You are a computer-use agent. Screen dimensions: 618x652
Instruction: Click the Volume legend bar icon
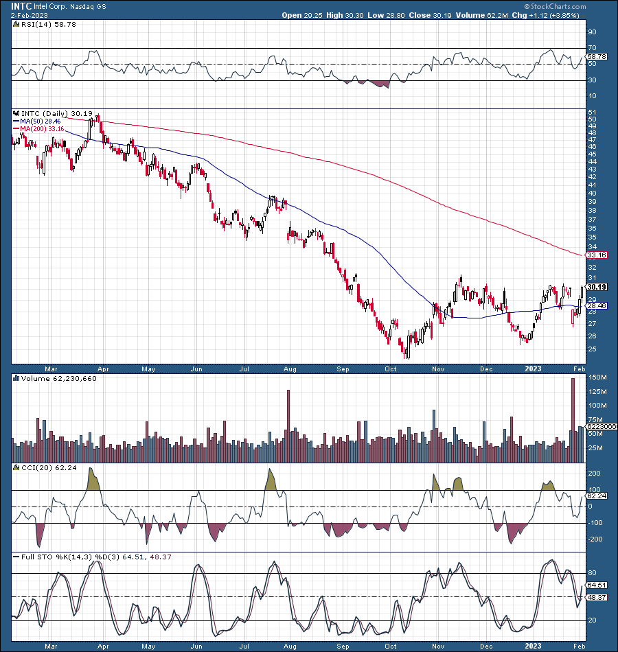click(16, 378)
